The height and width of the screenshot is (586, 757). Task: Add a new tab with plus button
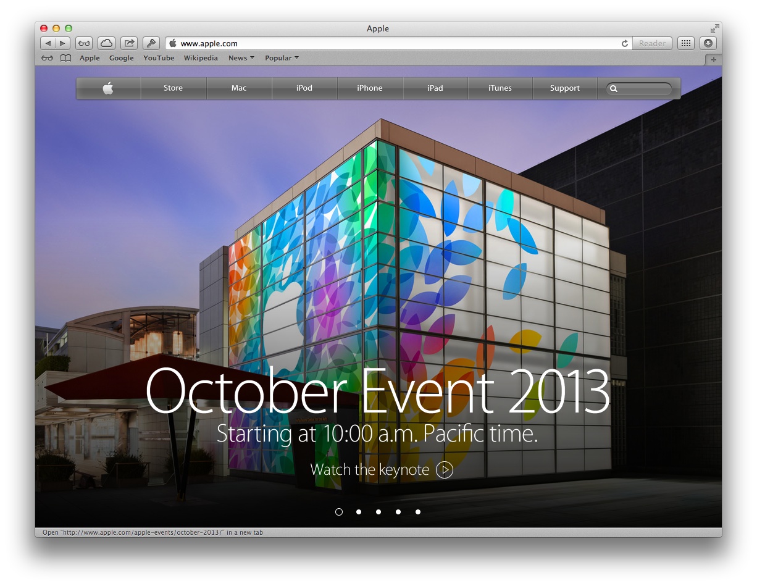(x=714, y=60)
